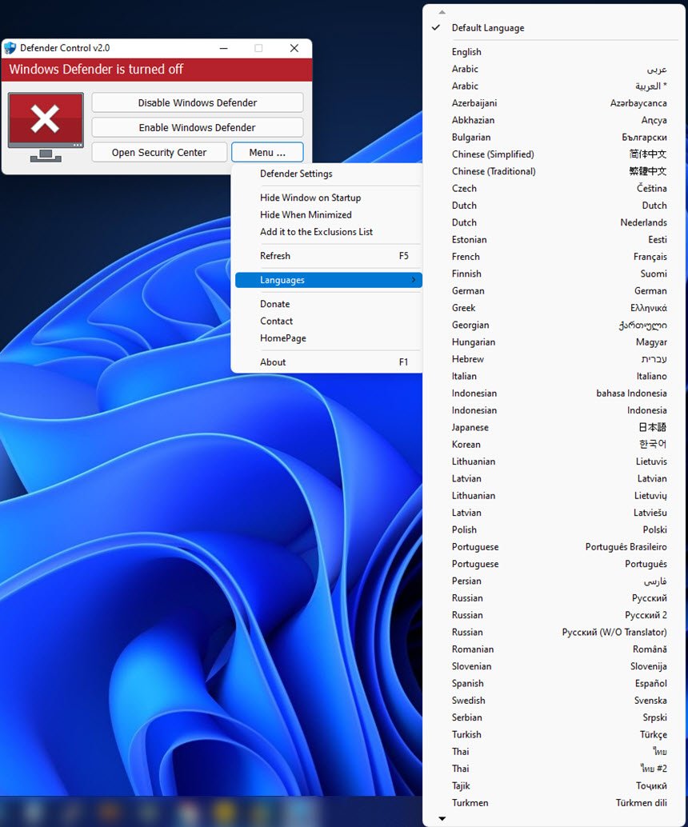Expand the Languages submenu
Viewport: 688px width, 827px height.
click(x=328, y=280)
